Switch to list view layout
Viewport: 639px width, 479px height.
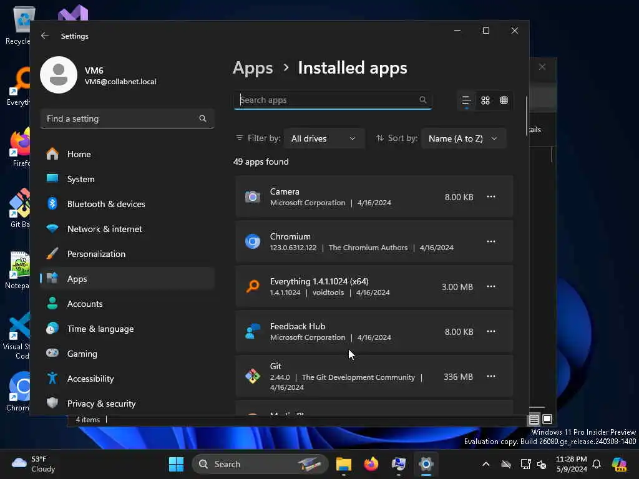click(467, 100)
